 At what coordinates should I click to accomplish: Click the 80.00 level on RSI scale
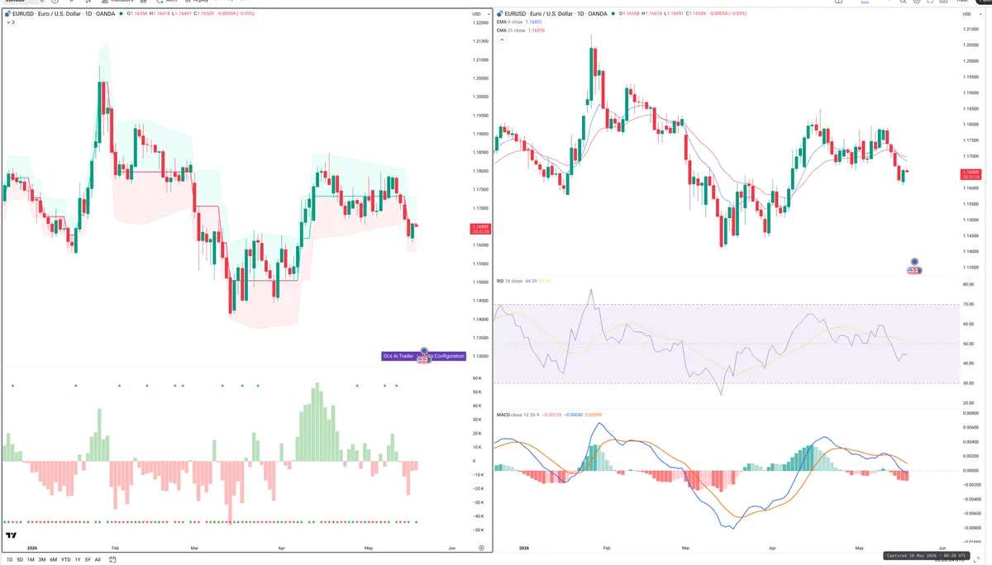[x=968, y=285]
